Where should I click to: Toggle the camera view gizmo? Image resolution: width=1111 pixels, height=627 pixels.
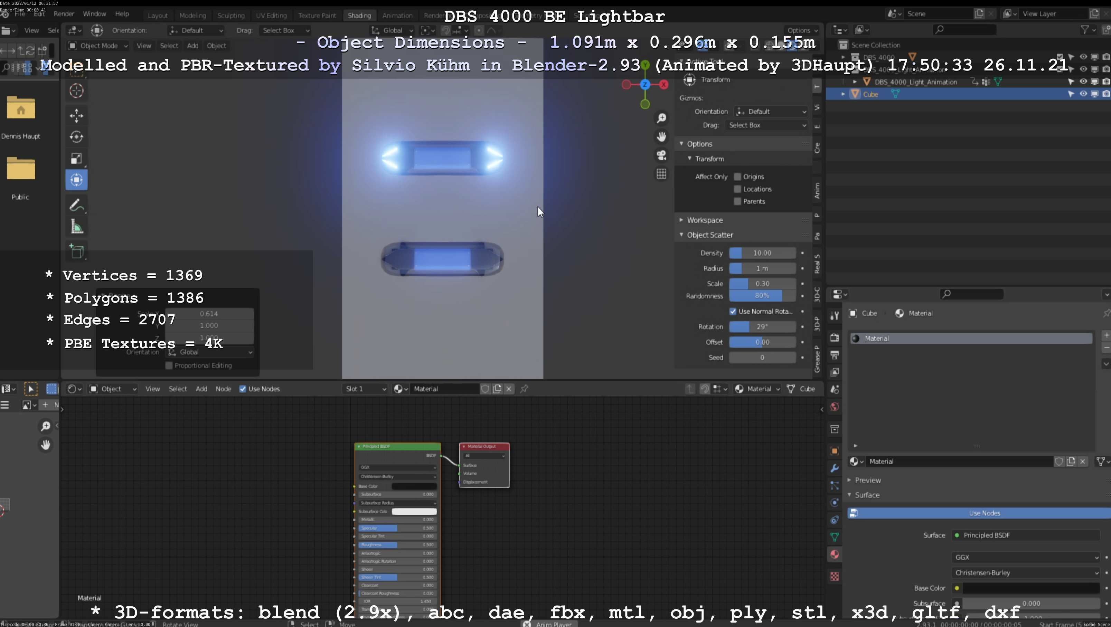coord(661,155)
